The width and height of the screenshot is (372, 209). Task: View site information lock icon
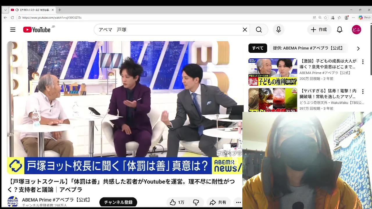click(19, 18)
